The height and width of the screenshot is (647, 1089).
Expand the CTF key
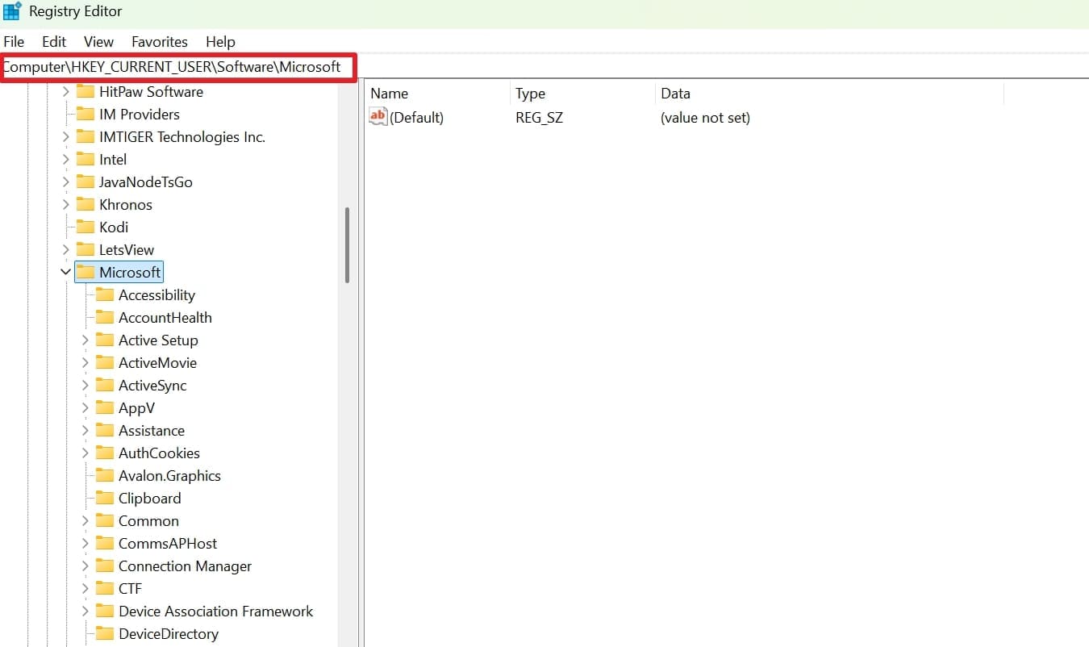pyautogui.click(x=86, y=588)
